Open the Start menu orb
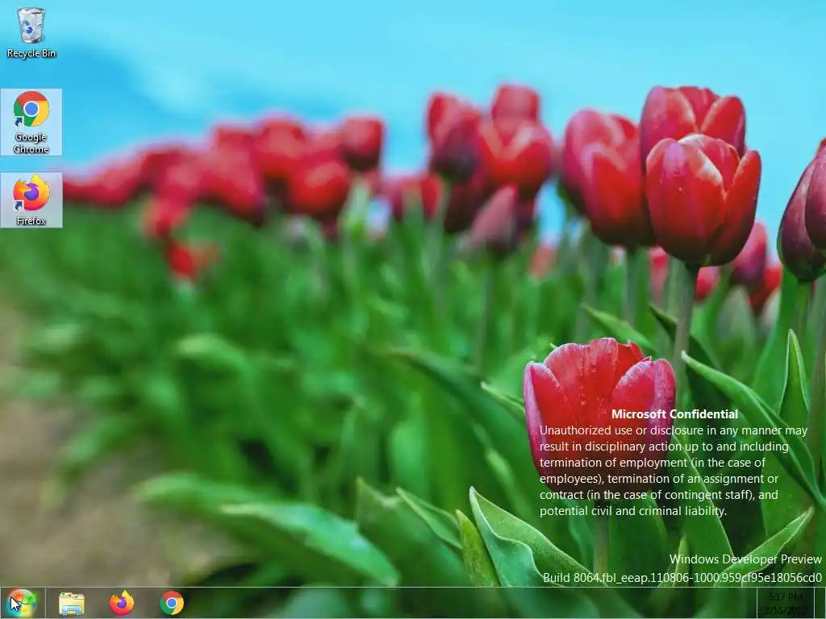The image size is (826, 619). click(x=22, y=603)
